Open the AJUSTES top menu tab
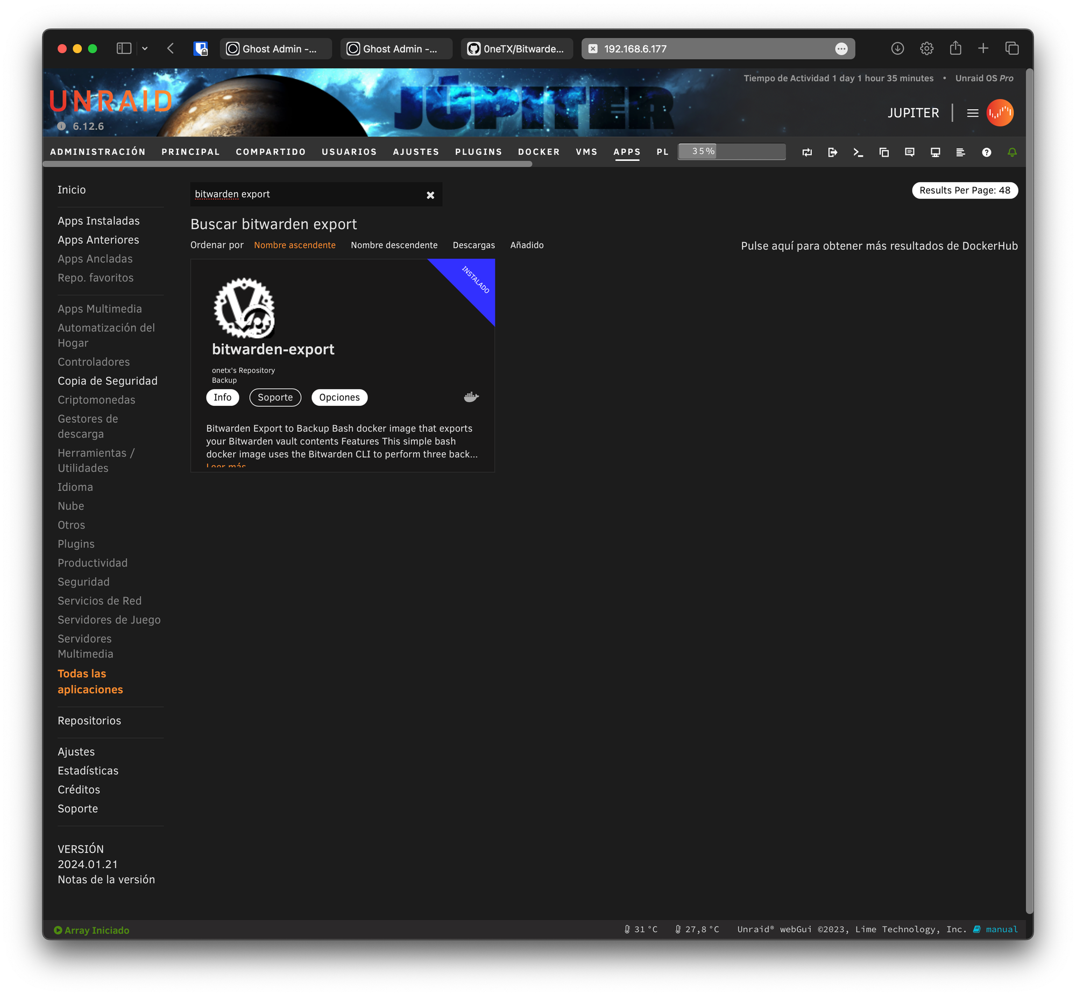This screenshot has width=1076, height=996. point(416,152)
